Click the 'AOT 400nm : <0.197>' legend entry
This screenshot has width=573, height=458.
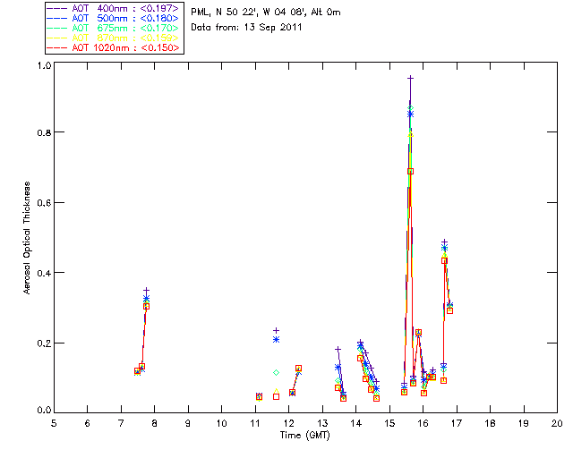point(114,8)
